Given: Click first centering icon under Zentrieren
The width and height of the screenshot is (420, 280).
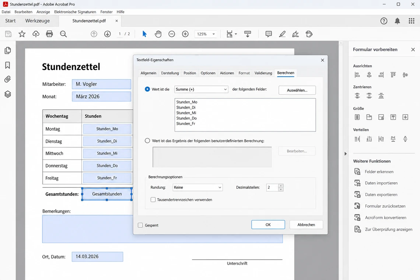Looking at the screenshot, I should point(357,96).
